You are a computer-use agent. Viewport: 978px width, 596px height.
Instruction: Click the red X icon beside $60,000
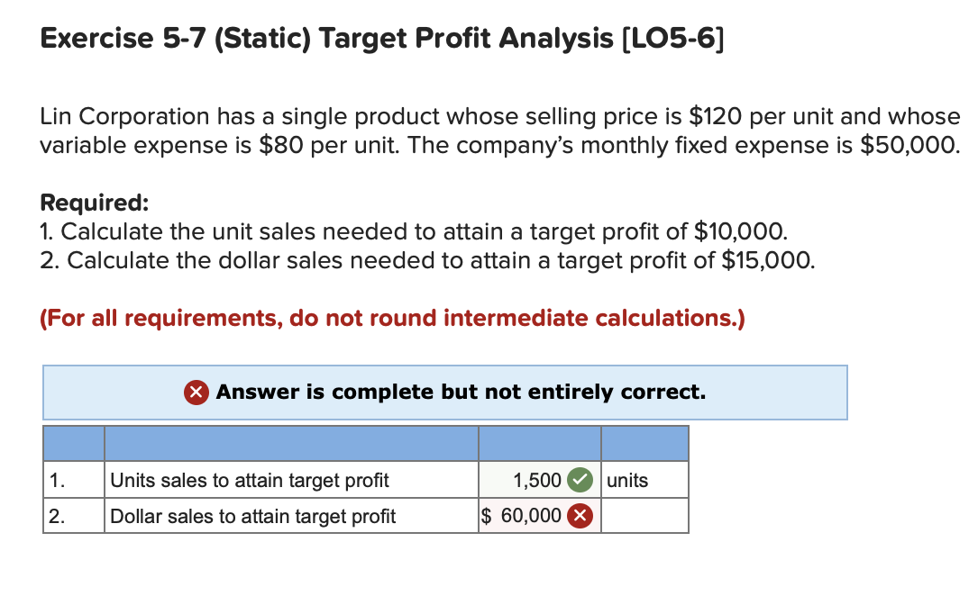point(580,516)
